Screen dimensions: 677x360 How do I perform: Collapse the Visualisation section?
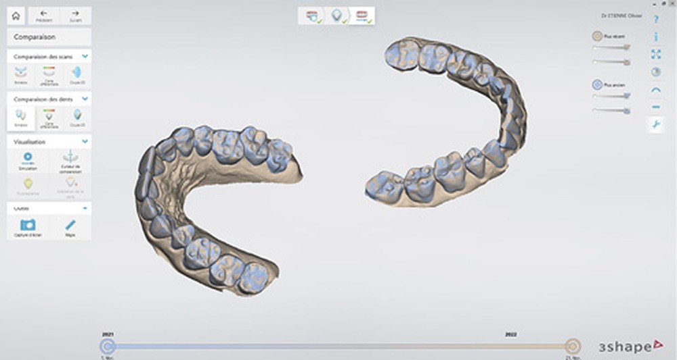[x=85, y=142]
